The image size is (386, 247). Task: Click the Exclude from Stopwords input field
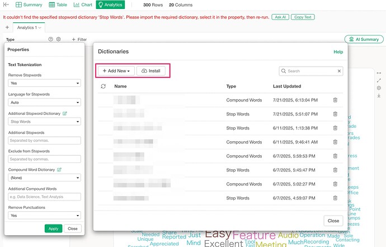click(x=44, y=159)
